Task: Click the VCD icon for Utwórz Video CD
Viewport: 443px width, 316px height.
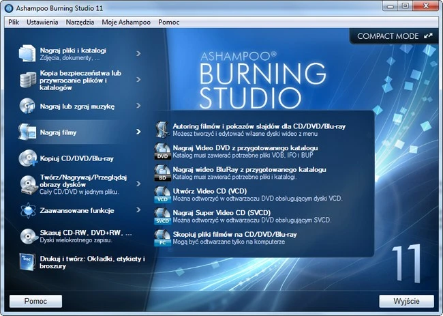Action: 162,195
